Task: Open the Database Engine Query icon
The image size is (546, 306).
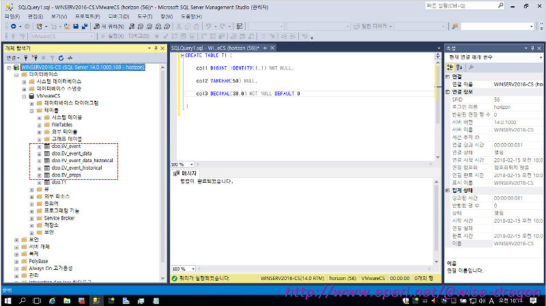Action: pyautogui.click(x=132, y=27)
